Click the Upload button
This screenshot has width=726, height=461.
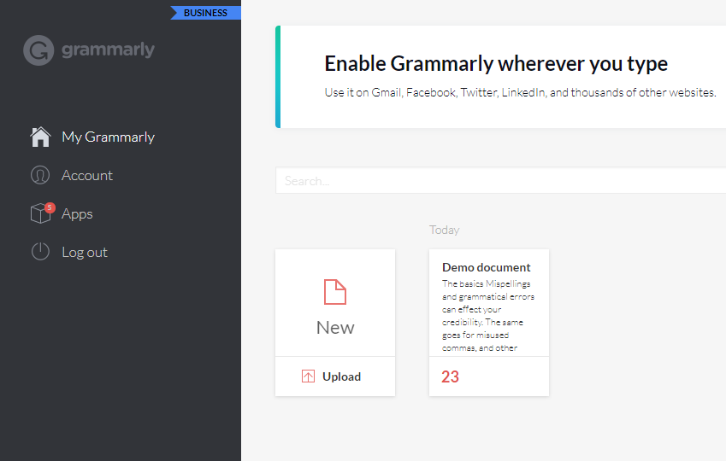[335, 376]
